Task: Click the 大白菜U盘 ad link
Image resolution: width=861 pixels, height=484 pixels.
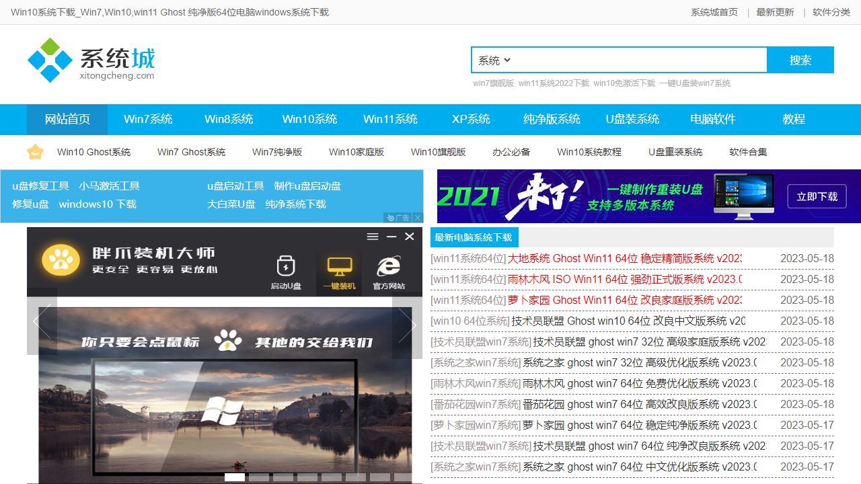Action: (231, 204)
